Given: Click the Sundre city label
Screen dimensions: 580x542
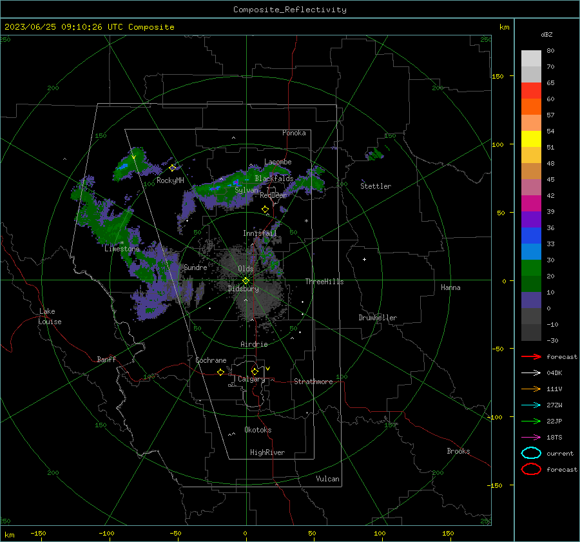Looking at the screenshot, I should click(x=195, y=267).
